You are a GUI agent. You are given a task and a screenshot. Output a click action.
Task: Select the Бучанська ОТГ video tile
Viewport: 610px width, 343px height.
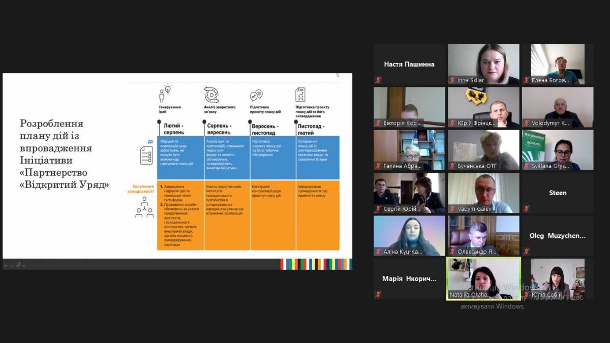(x=483, y=149)
